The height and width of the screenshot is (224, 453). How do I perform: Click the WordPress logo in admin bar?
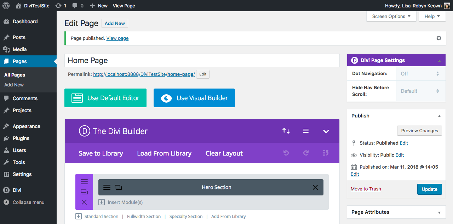tap(6, 6)
